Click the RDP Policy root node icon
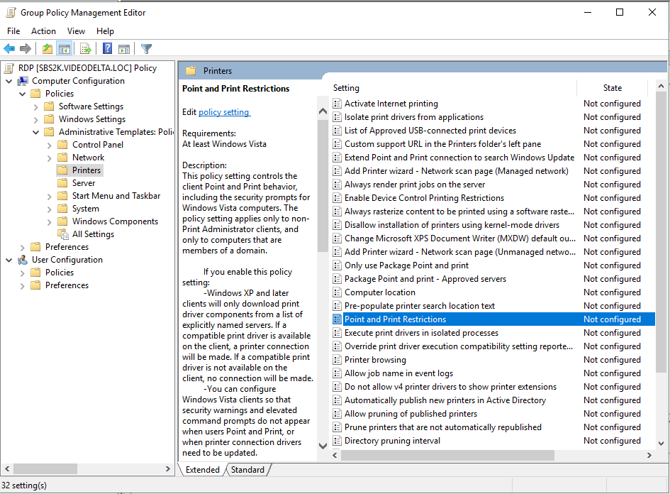Viewport: 670px width, 494px height. coord(9,68)
